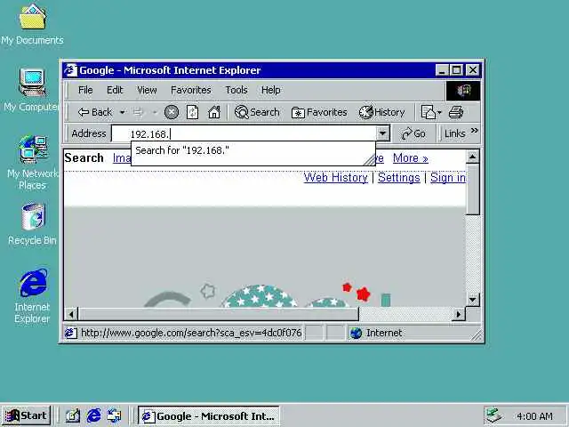This screenshot has width=569, height=427.
Task: Expand the Links toolbar chevron
Action: 474,131
